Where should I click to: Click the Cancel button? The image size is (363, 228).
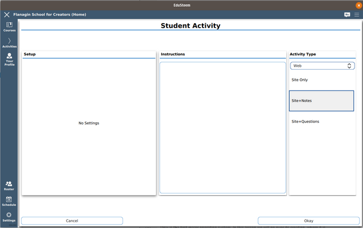(x=72, y=221)
